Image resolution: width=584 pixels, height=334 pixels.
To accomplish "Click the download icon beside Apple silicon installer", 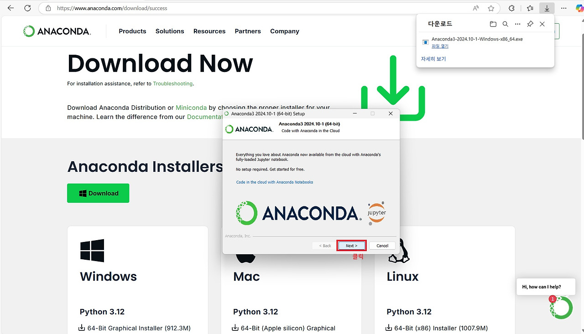I will click(x=235, y=328).
